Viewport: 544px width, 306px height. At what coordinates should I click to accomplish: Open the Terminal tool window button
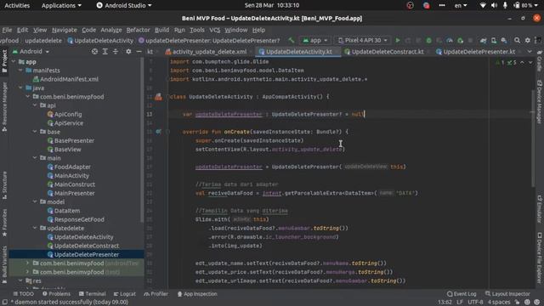pyautogui.click(x=92, y=294)
